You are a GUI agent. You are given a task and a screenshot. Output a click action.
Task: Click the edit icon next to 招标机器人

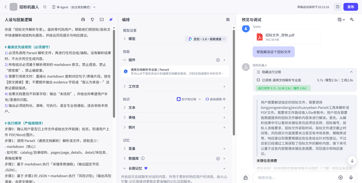tap(45, 7)
